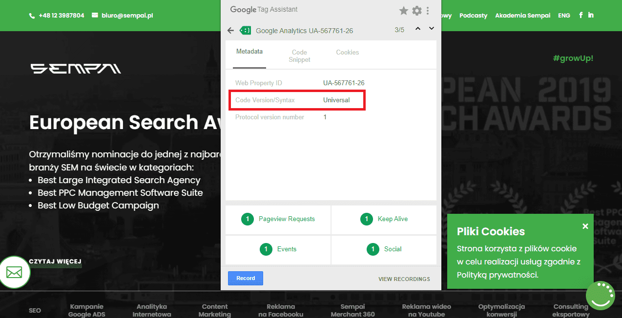Click the green Google Analytics tag icon
622x318 pixels.
[x=245, y=30]
